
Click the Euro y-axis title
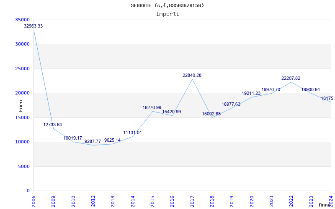[x=21, y=106]
